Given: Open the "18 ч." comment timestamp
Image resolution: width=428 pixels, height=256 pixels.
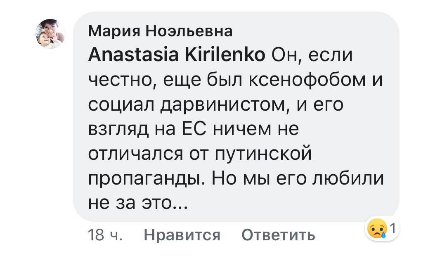Looking at the screenshot, I should [105, 235].
